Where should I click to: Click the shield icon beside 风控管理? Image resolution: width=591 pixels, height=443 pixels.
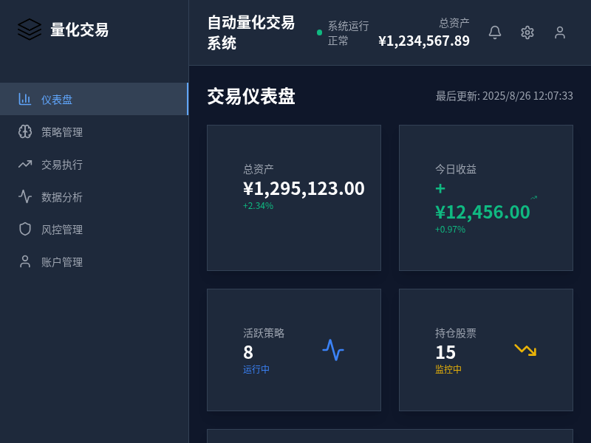pyautogui.click(x=25, y=229)
